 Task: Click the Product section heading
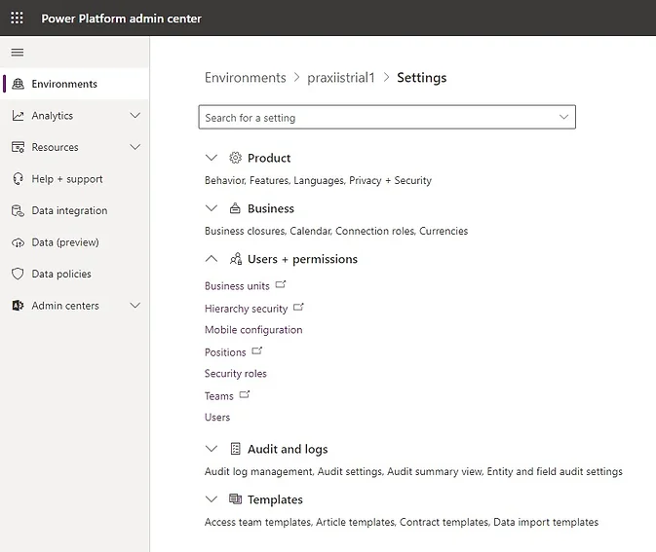pos(269,158)
